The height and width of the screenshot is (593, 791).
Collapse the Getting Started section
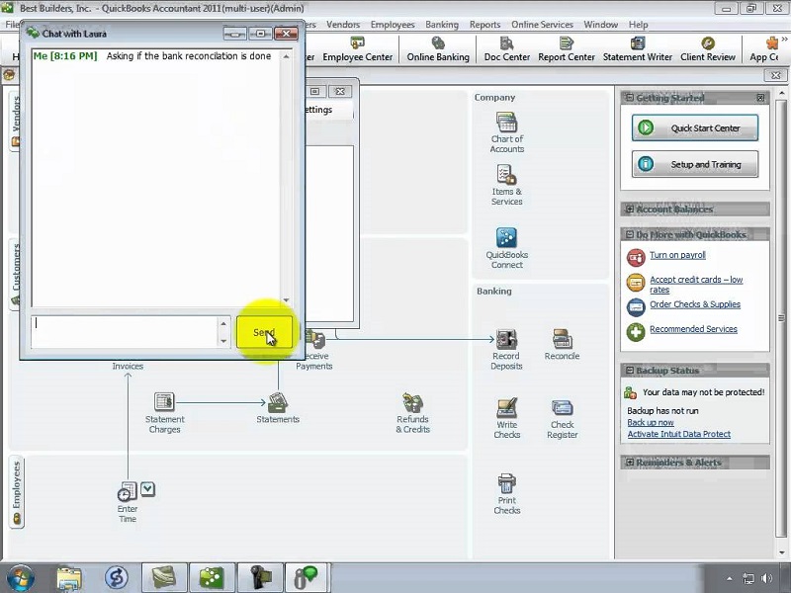coord(630,98)
